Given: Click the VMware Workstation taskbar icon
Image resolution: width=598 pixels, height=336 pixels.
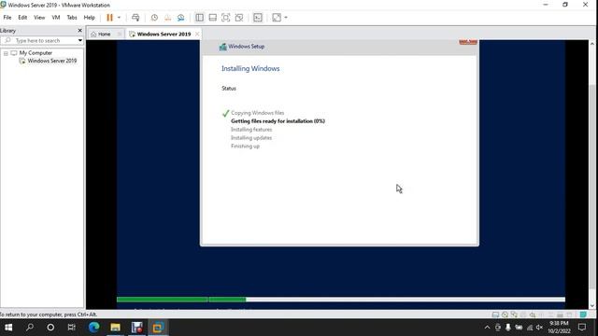Looking at the screenshot, I should coord(158,328).
